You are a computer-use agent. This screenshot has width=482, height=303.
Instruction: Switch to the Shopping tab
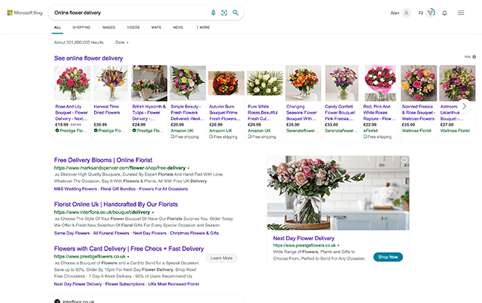(81, 28)
